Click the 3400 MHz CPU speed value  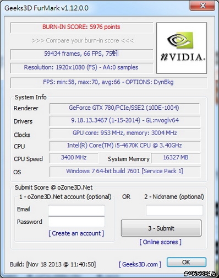click(x=74, y=157)
